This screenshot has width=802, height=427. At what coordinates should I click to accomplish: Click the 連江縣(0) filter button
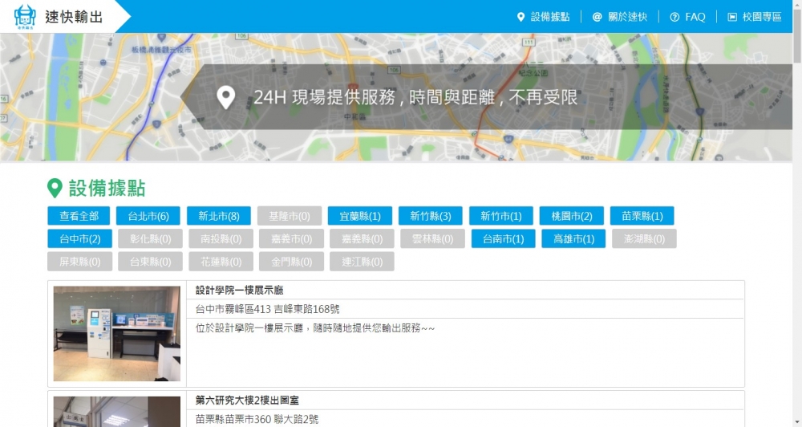(363, 262)
